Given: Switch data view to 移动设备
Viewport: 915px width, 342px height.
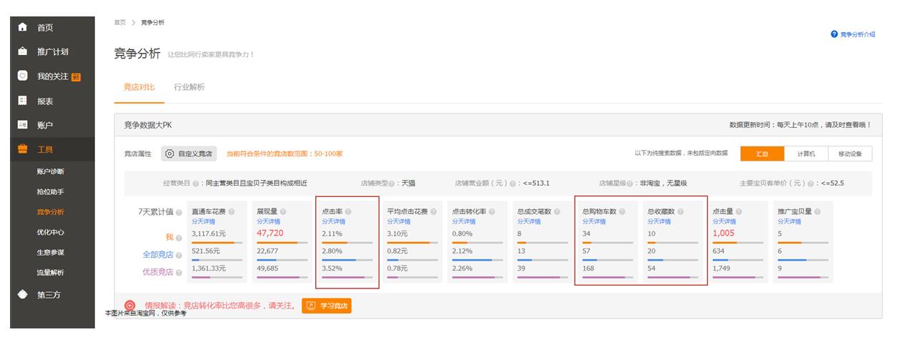Looking at the screenshot, I should [850, 154].
